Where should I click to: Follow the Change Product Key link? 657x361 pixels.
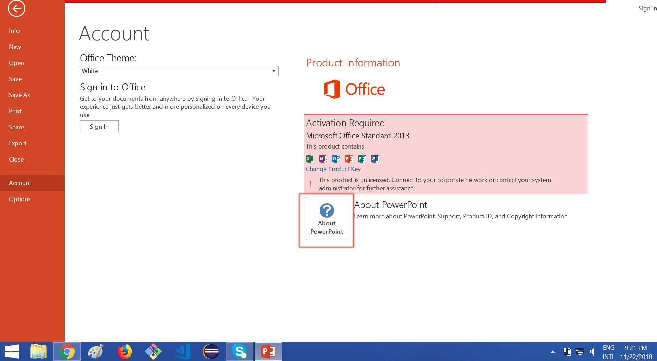[x=333, y=169]
